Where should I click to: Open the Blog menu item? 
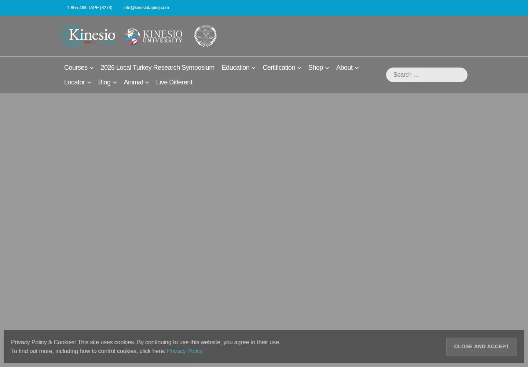[104, 82]
